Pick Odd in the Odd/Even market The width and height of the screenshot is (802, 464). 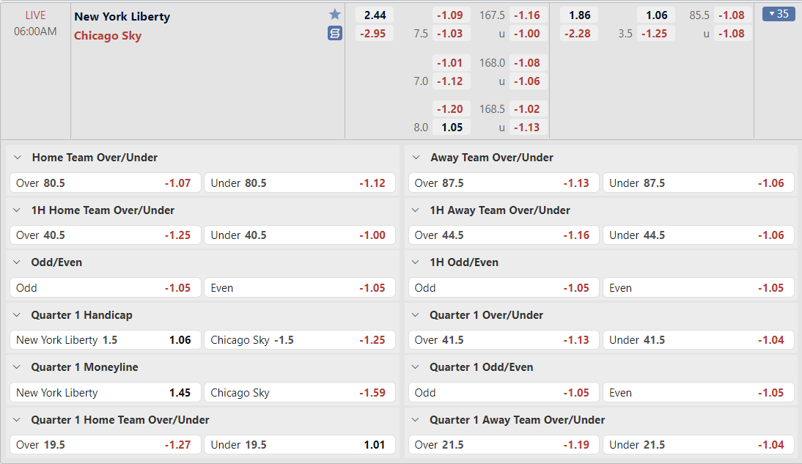(105, 288)
